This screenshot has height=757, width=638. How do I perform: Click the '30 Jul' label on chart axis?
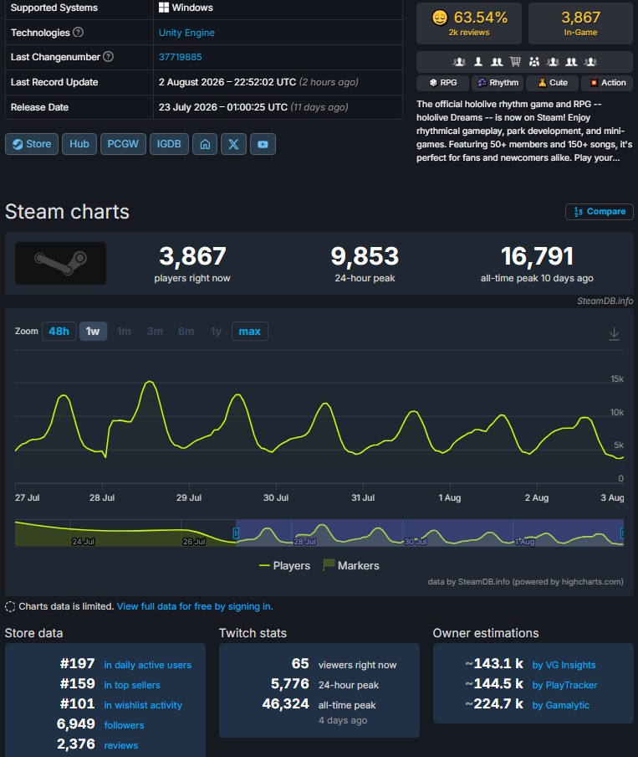pos(276,497)
